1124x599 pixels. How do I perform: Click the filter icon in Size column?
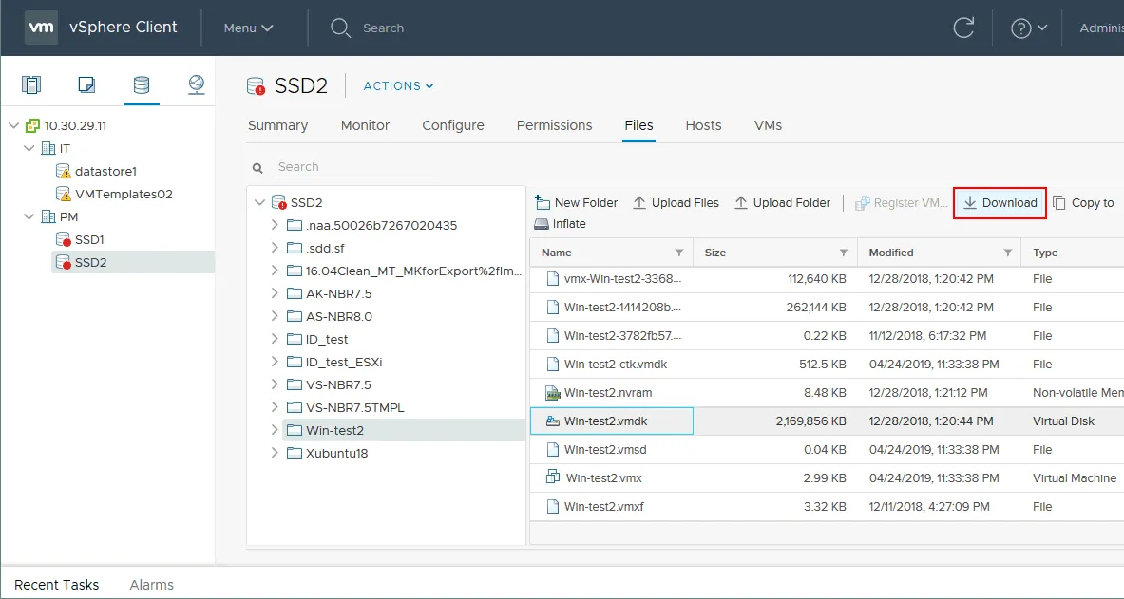coord(843,253)
